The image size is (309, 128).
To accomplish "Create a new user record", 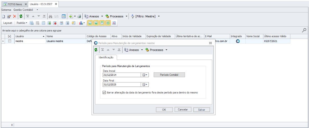I will [3, 16].
